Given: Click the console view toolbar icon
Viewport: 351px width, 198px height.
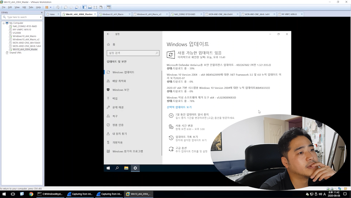Looking at the screenshot, I should pyautogui.click(x=109, y=7).
